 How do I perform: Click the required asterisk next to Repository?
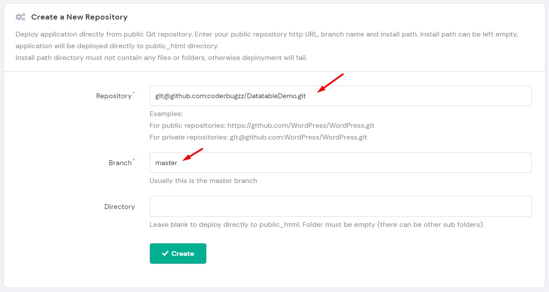[x=133, y=93]
